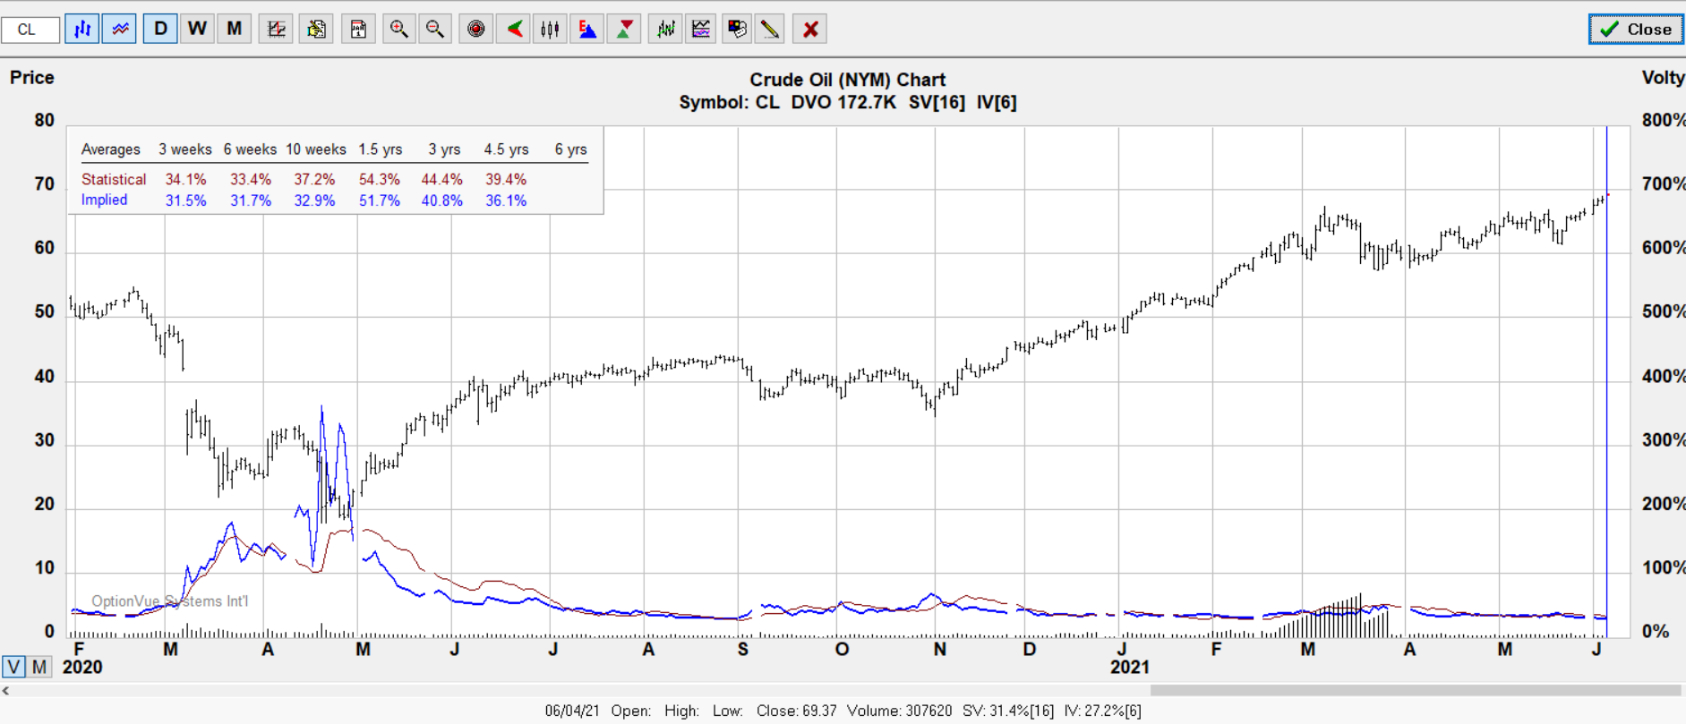Click the 'Volume: 307620' status readout
The width and height of the screenshot is (1686, 724).
899,711
